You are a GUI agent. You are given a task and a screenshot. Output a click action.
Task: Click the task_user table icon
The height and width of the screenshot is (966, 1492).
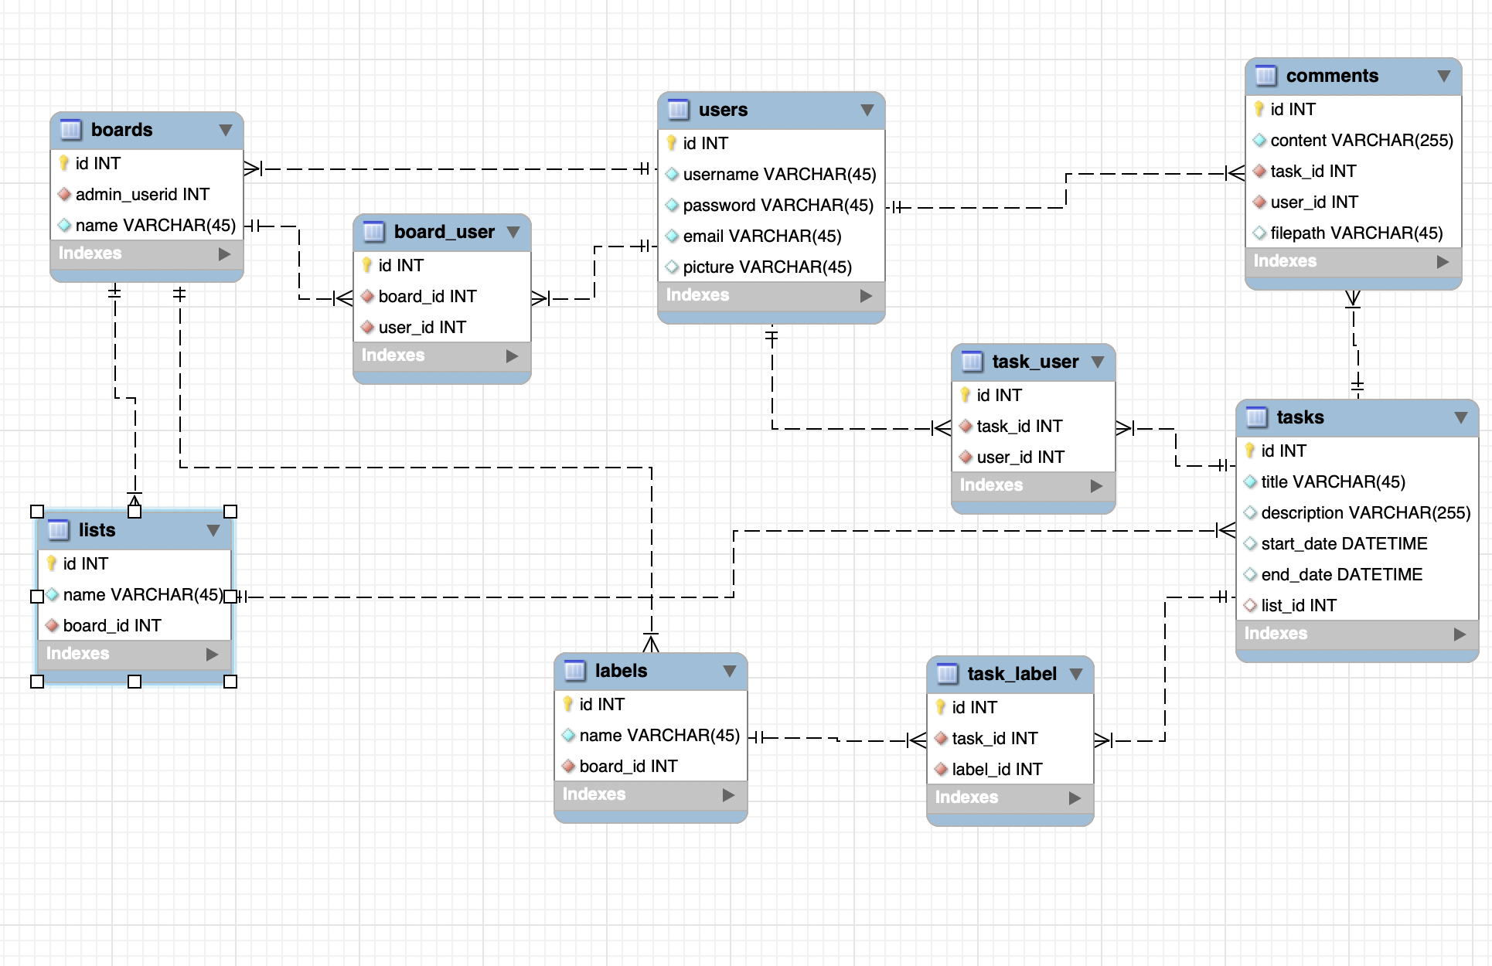coord(972,362)
